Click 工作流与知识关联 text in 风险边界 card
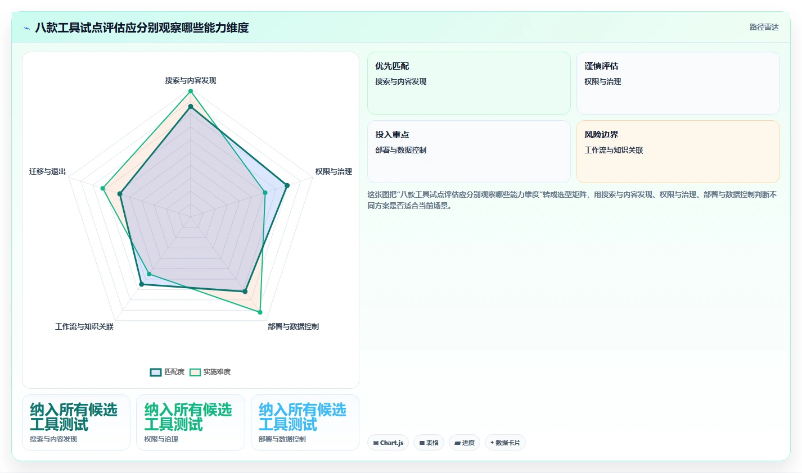The image size is (802, 473). [614, 150]
